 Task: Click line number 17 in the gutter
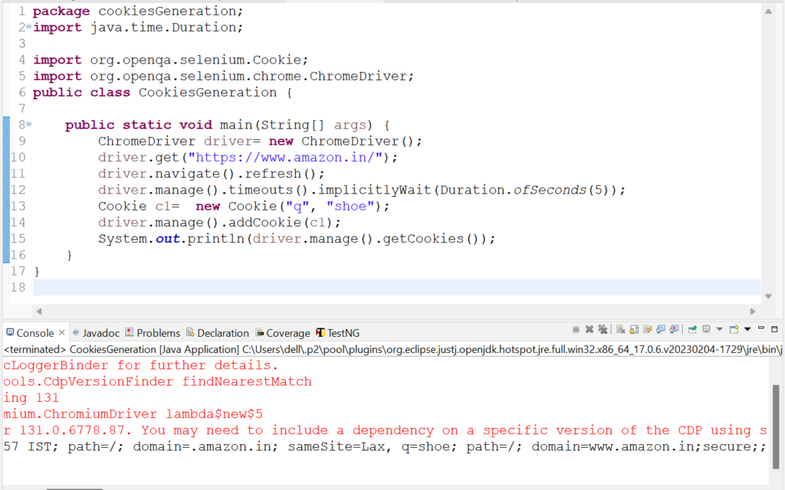point(18,272)
